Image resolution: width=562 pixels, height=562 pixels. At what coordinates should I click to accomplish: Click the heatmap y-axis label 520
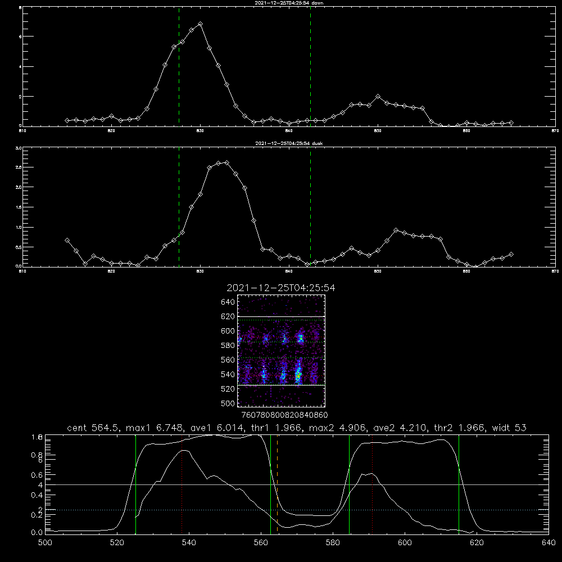[228, 389]
